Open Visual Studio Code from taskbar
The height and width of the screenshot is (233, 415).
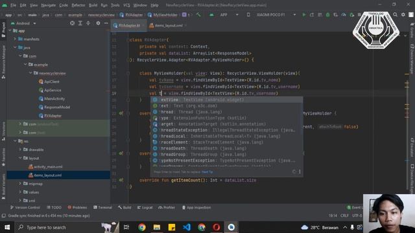click(x=187, y=227)
